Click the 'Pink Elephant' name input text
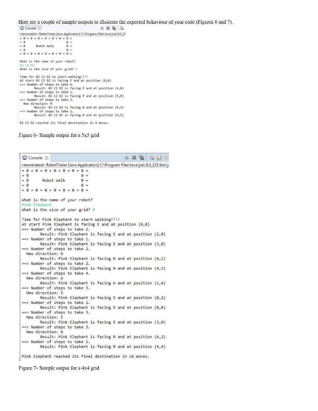318x411 pixels. (x=37, y=205)
